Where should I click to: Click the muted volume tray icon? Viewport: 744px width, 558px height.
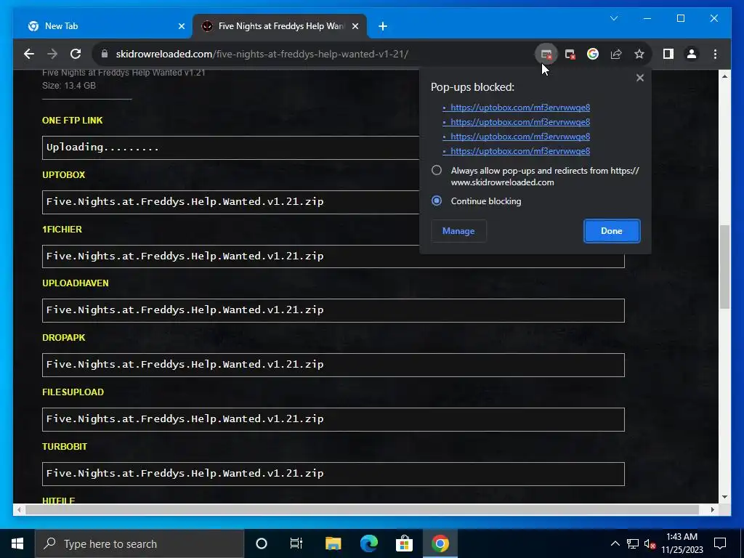(x=650, y=544)
